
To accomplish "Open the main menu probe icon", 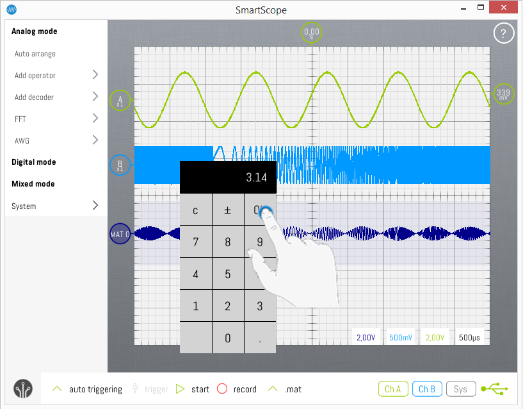I will point(23,389).
